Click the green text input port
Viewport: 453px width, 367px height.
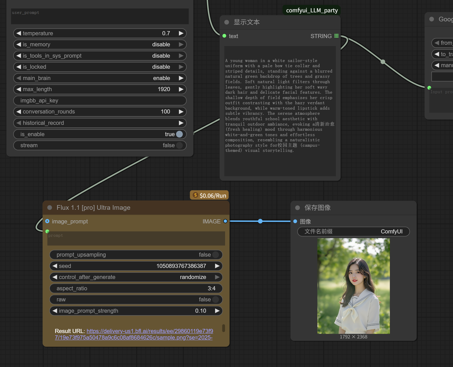tap(224, 36)
